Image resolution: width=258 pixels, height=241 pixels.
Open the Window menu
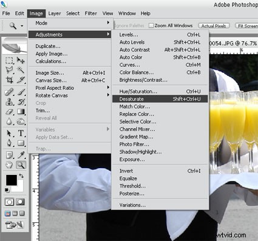[x=127, y=13]
